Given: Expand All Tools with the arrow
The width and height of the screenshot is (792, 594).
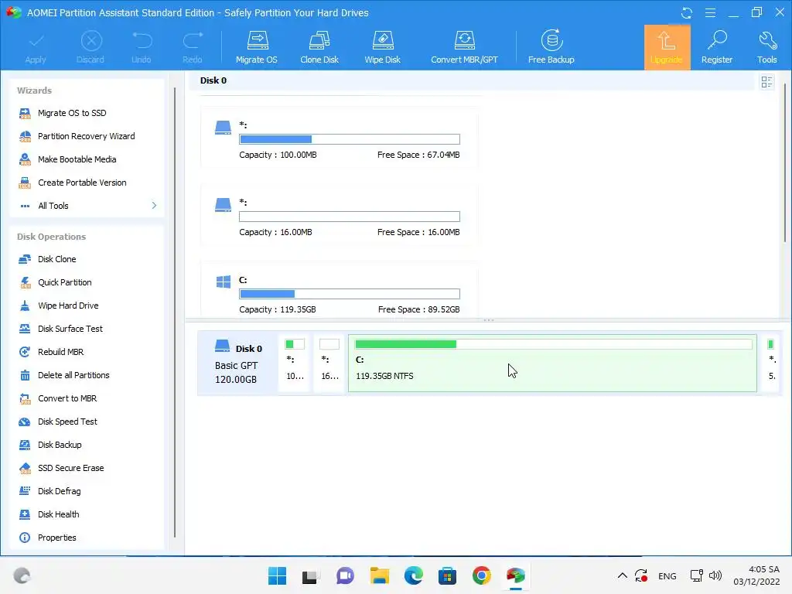Looking at the screenshot, I should point(154,206).
